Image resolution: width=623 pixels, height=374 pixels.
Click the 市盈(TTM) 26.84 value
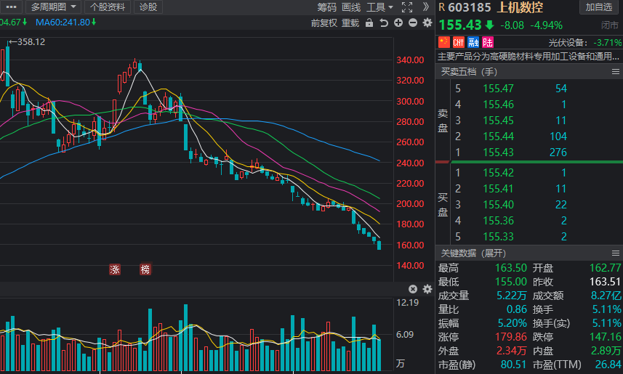[x=608, y=365]
